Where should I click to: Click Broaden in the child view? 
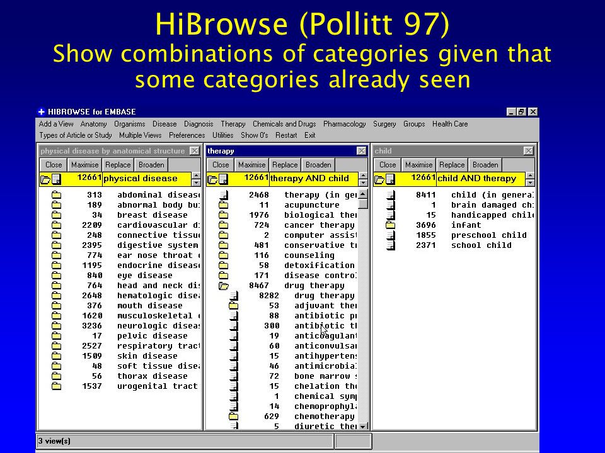pyautogui.click(x=485, y=165)
